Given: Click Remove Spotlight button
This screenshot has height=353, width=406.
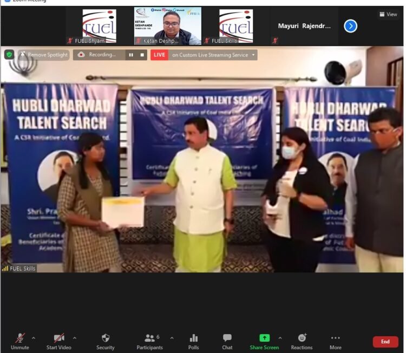Looking at the screenshot, I should (x=44, y=55).
